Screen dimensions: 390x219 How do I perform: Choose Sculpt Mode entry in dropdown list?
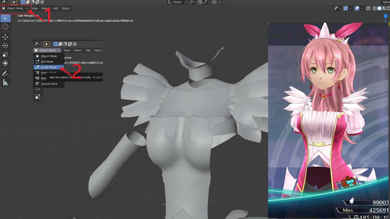(49, 67)
